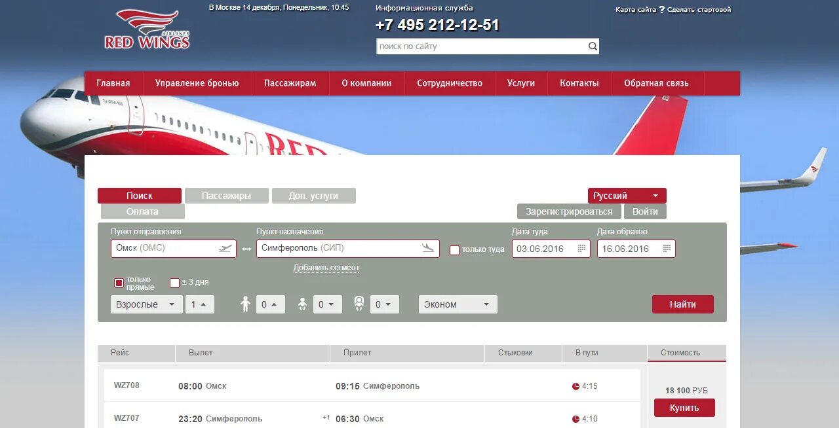Enable the ± 3 дня checkbox
The image size is (839, 428).
pos(174,283)
